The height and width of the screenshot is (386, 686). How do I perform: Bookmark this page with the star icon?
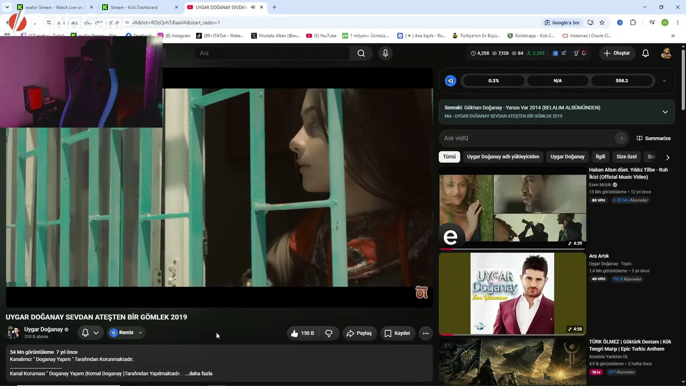pyautogui.click(x=602, y=23)
